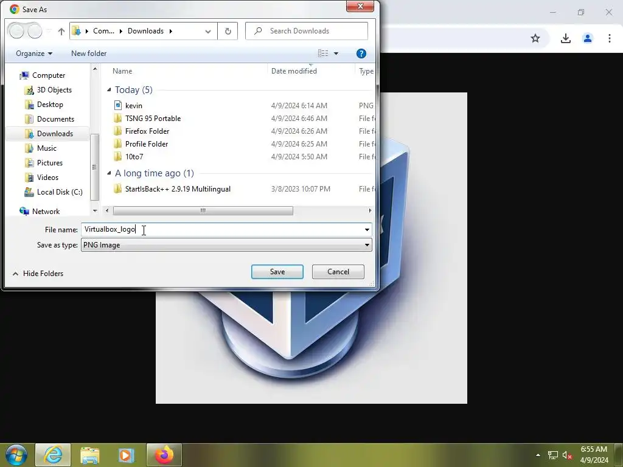Screen dimensions: 623x467
Task: Collapse A long time ago group
Action: pos(110,173)
